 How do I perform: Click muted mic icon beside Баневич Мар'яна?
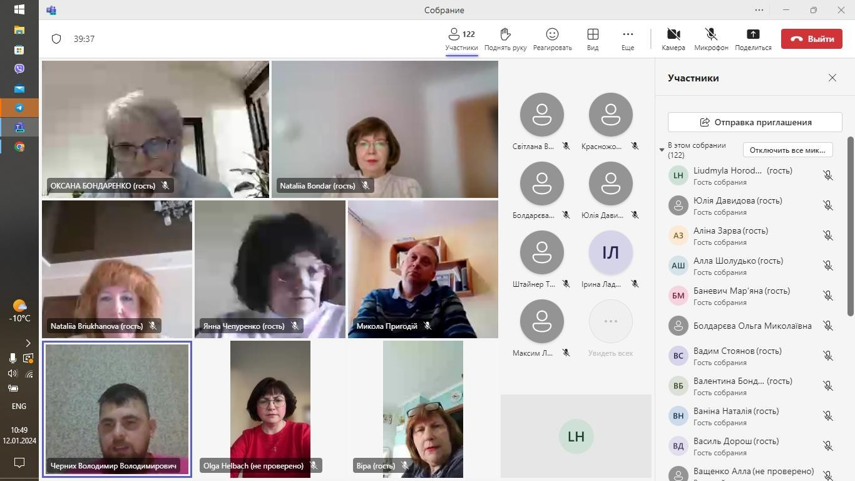[827, 296]
